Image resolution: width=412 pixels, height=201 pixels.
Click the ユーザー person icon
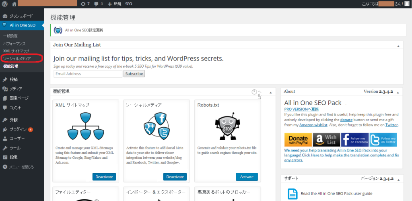5,139
